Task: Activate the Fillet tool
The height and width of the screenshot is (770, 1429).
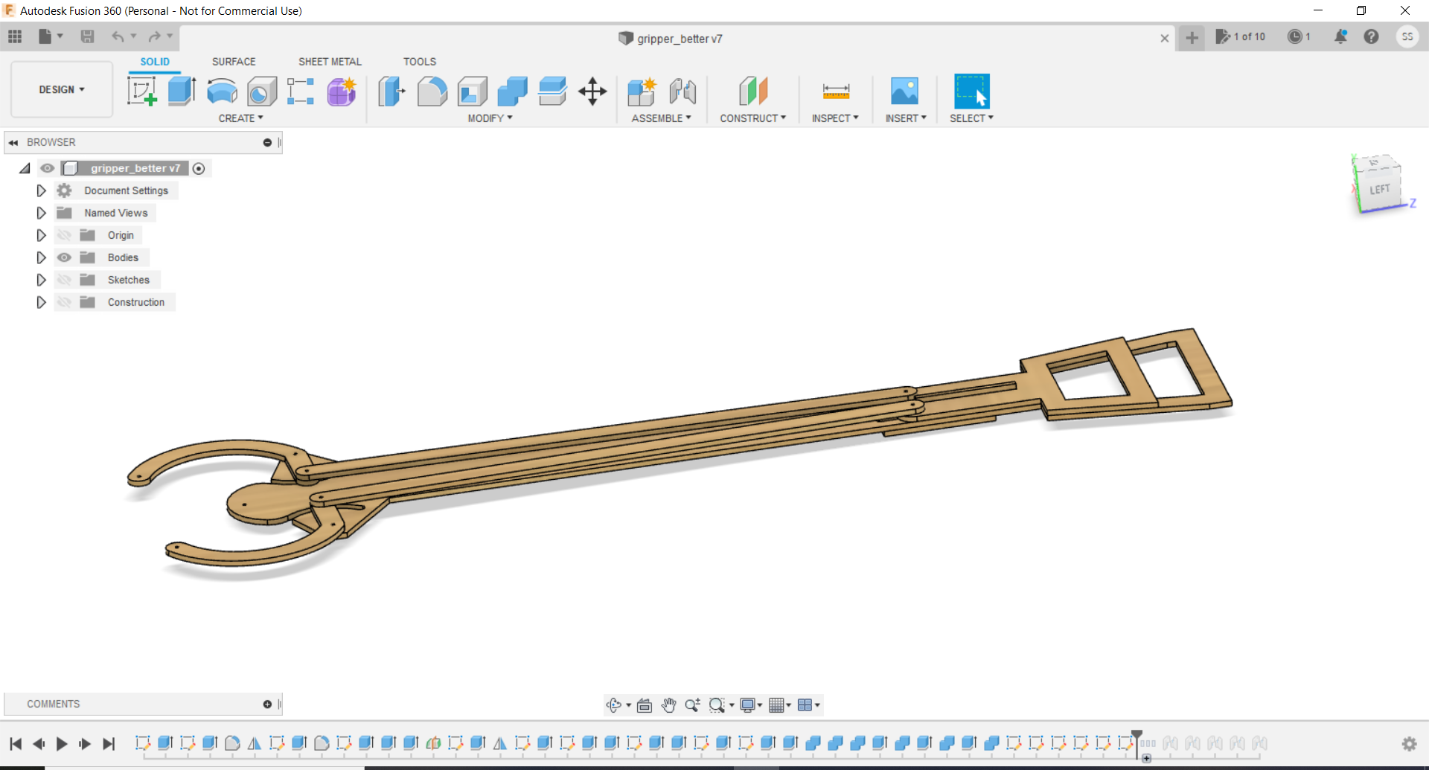Action: 432,92
